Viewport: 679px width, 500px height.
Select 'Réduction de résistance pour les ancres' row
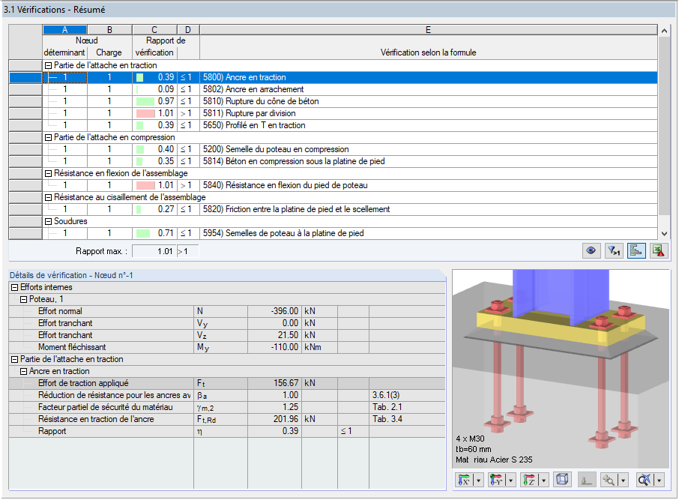point(227,395)
